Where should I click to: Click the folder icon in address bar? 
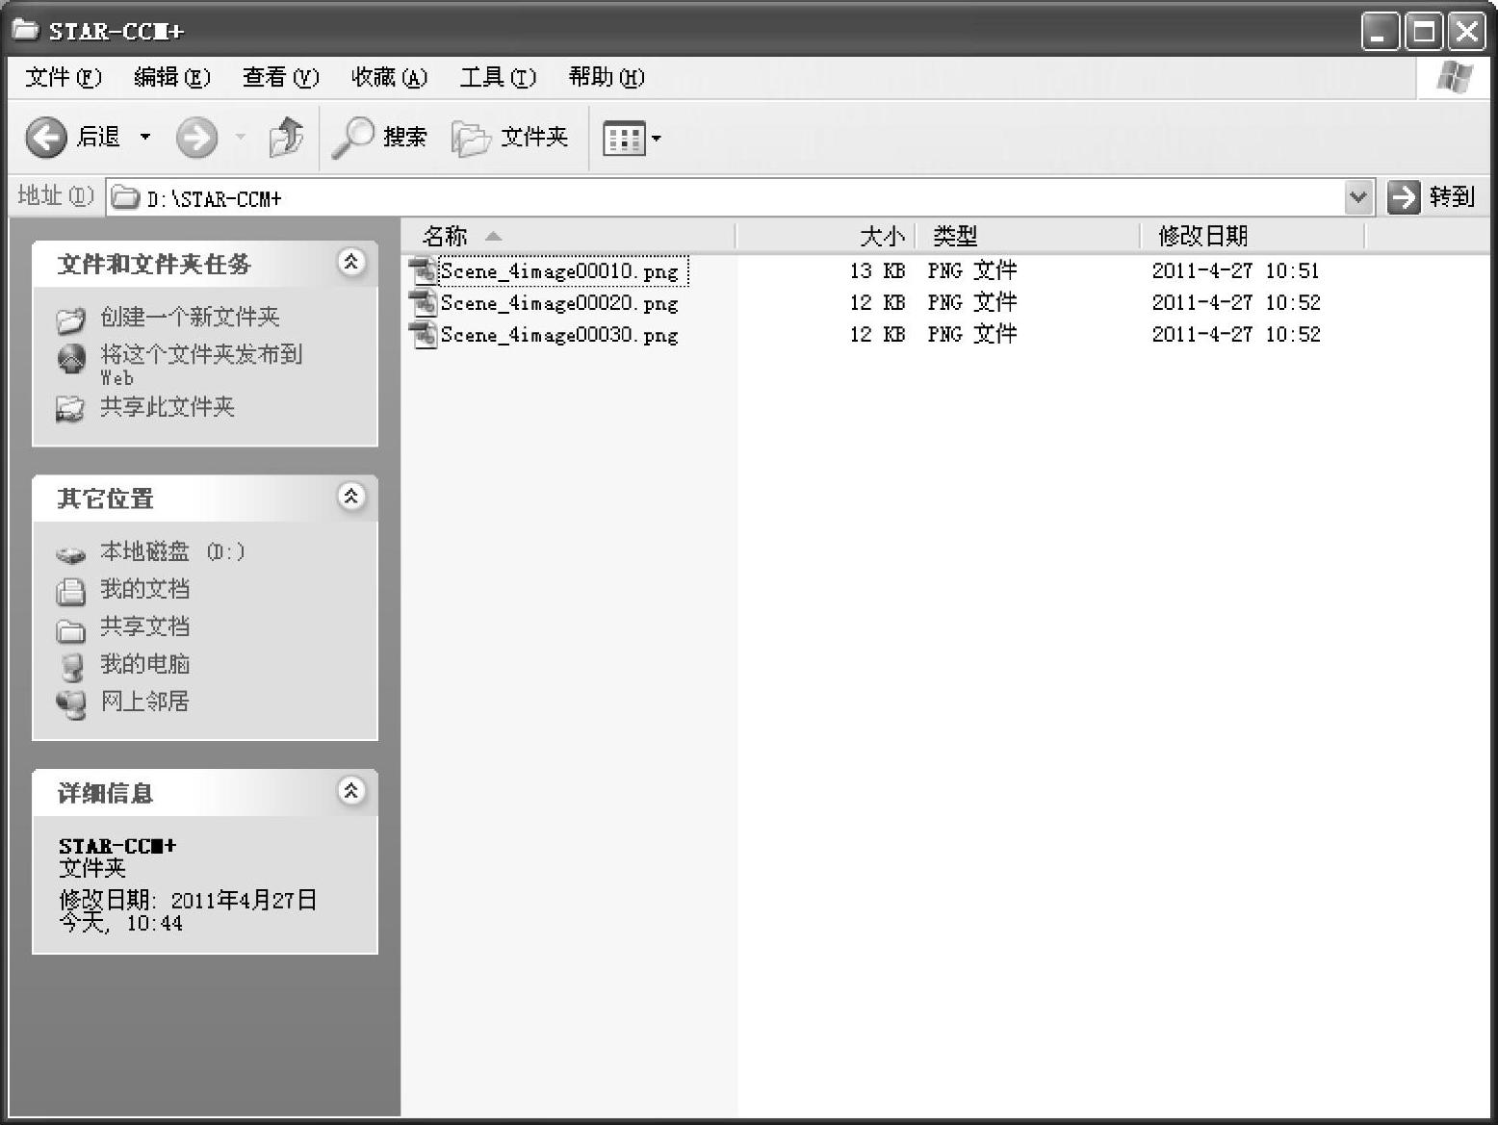tap(125, 198)
